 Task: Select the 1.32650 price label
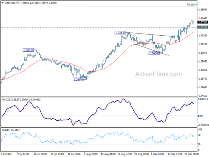120,33
